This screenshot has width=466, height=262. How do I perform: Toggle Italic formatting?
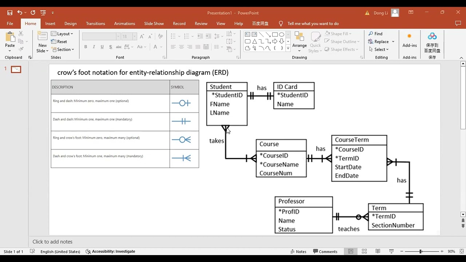click(94, 47)
